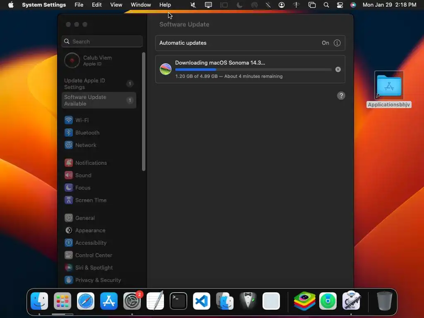The width and height of the screenshot is (424, 318).
Task: Open Software Update help button
Action: coord(341,96)
